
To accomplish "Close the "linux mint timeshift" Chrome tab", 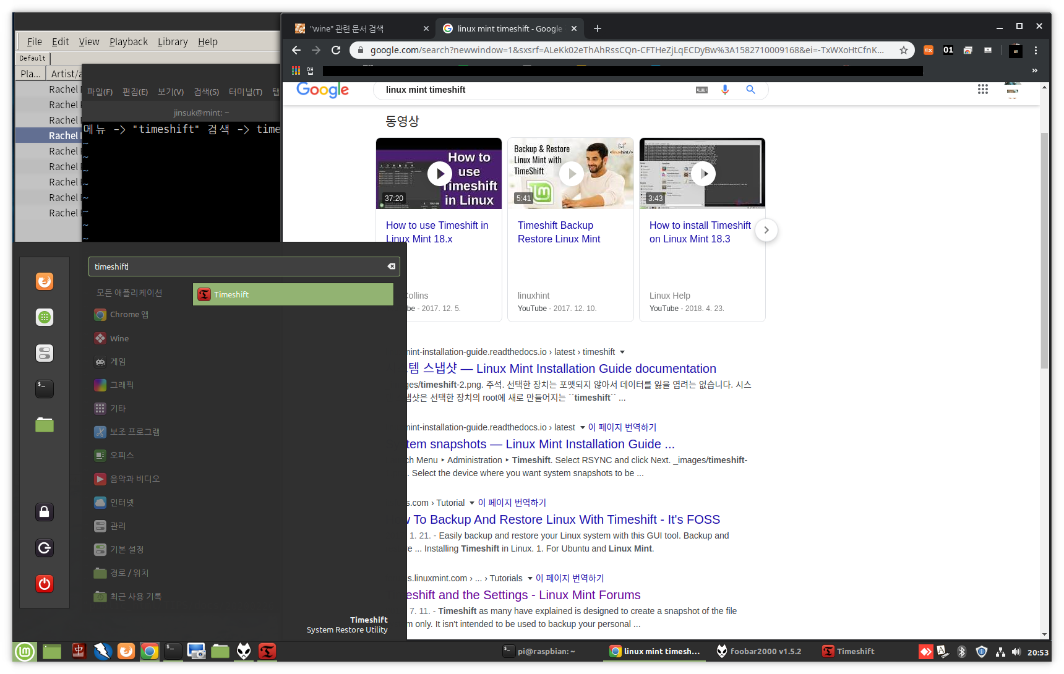I will (x=574, y=28).
